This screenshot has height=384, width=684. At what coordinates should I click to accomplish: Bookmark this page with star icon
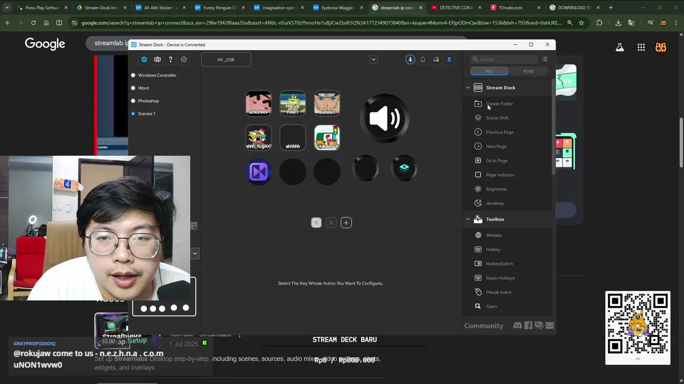coord(581,23)
